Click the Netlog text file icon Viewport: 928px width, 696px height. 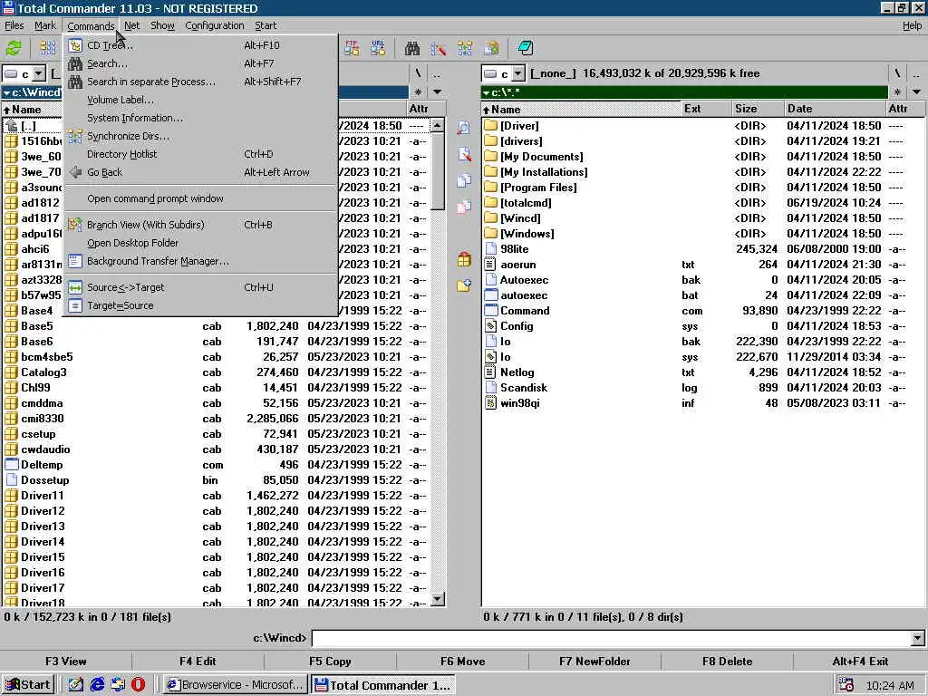pyautogui.click(x=490, y=372)
